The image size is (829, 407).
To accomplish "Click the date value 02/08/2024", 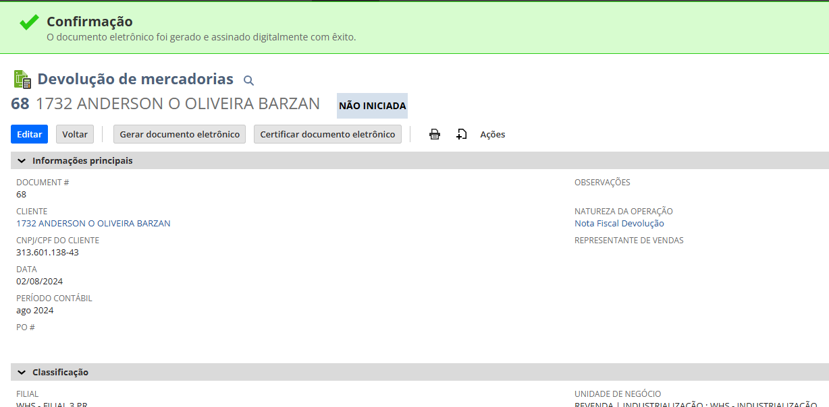I will 39,282.
